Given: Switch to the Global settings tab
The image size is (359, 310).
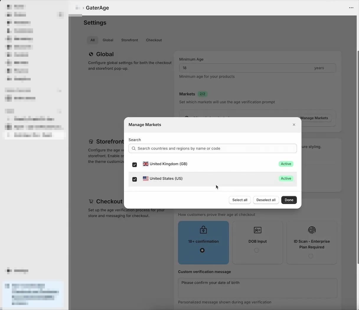Looking at the screenshot, I should click(108, 40).
